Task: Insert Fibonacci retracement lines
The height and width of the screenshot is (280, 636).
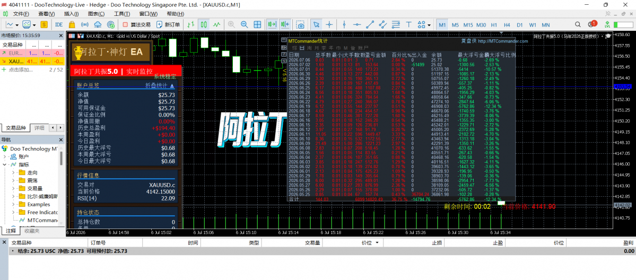Action: [x=396, y=24]
